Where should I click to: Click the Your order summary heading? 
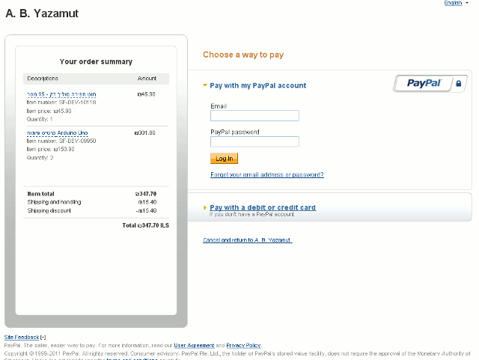pos(96,61)
